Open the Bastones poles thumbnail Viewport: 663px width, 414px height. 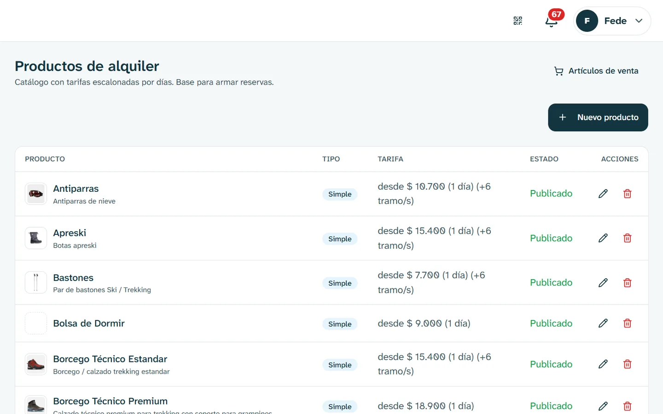tap(36, 282)
